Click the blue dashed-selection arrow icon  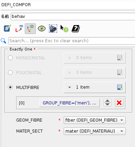[x=53, y=29]
